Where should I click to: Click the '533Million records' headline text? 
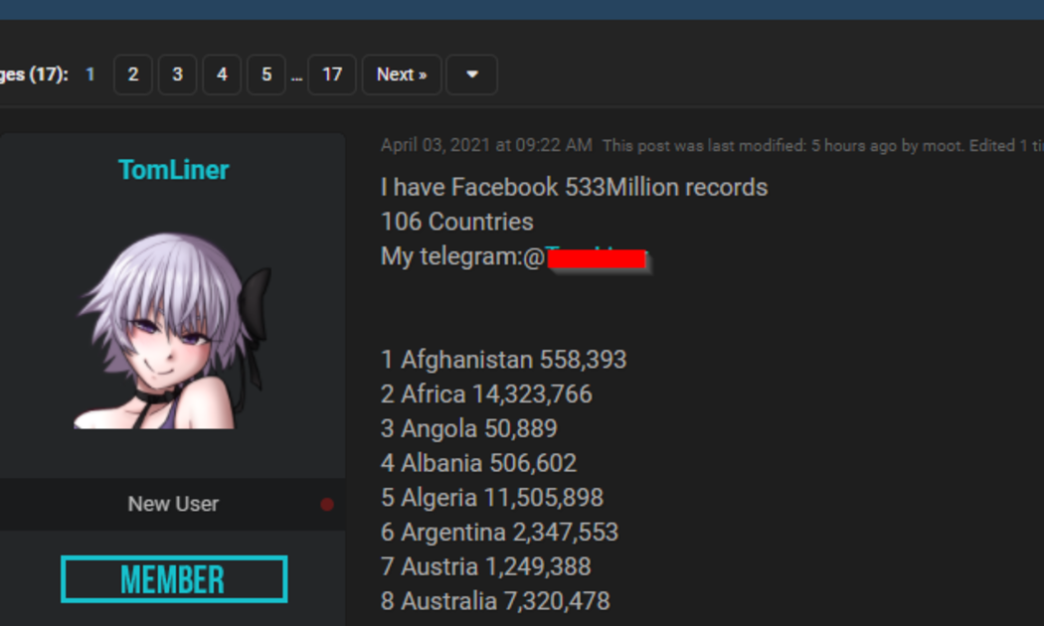(666, 188)
